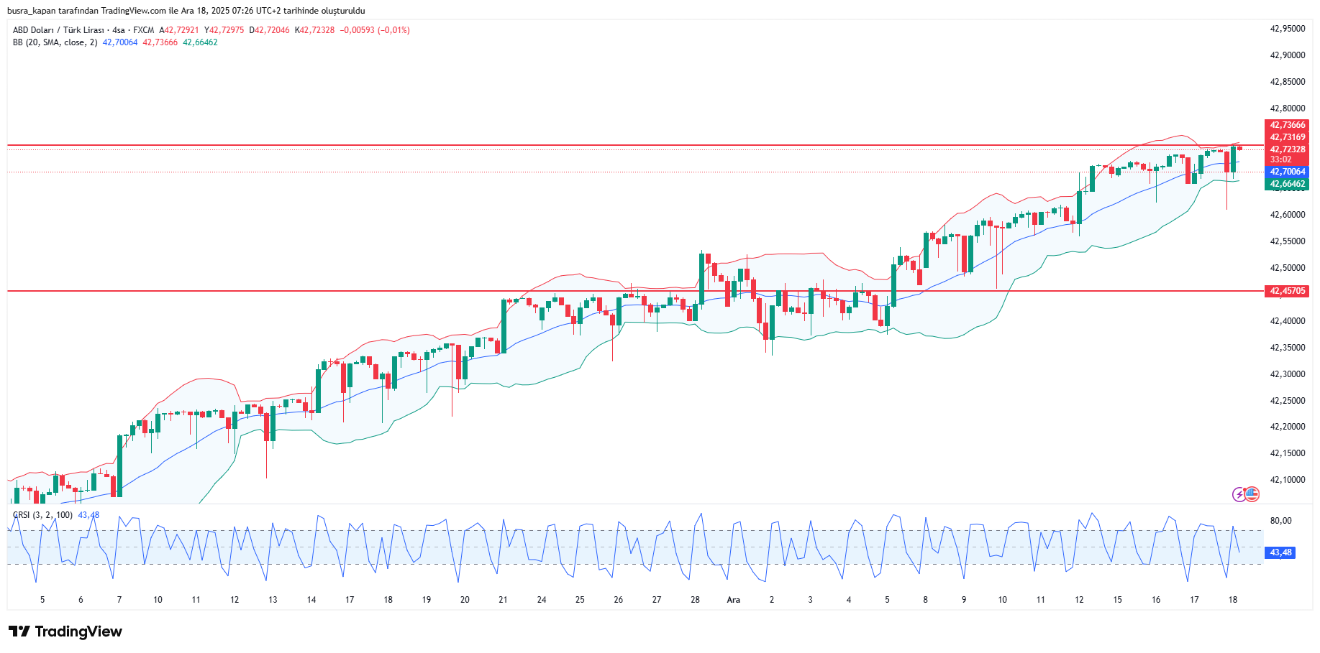Viewport: 1320px width, 653px height.
Task: Click the 42,90000 level on the price scale
Action: pyautogui.click(x=1287, y=55)
